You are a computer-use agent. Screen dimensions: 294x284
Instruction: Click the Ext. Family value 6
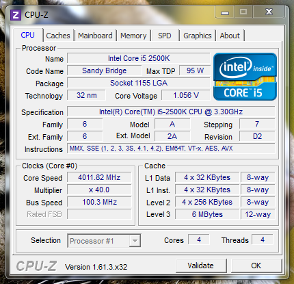click(85, 136)
